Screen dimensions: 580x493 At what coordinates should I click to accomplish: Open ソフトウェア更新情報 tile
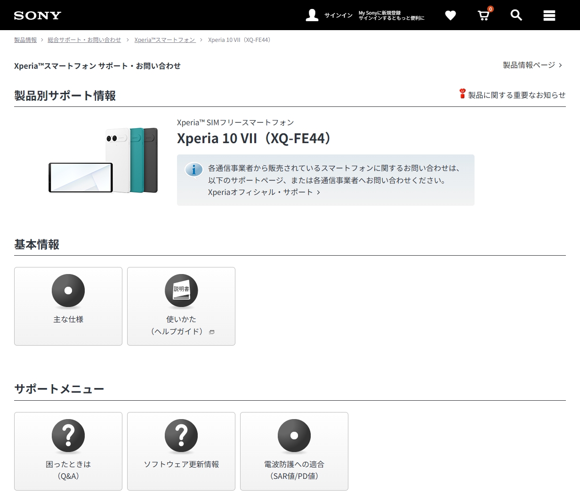(181, 451)
